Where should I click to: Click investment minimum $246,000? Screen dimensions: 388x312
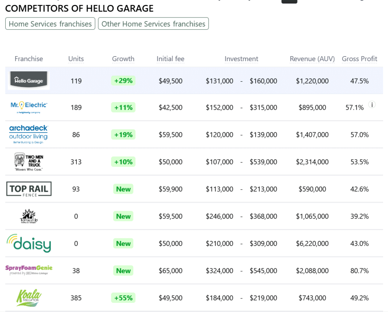[219, 216]
